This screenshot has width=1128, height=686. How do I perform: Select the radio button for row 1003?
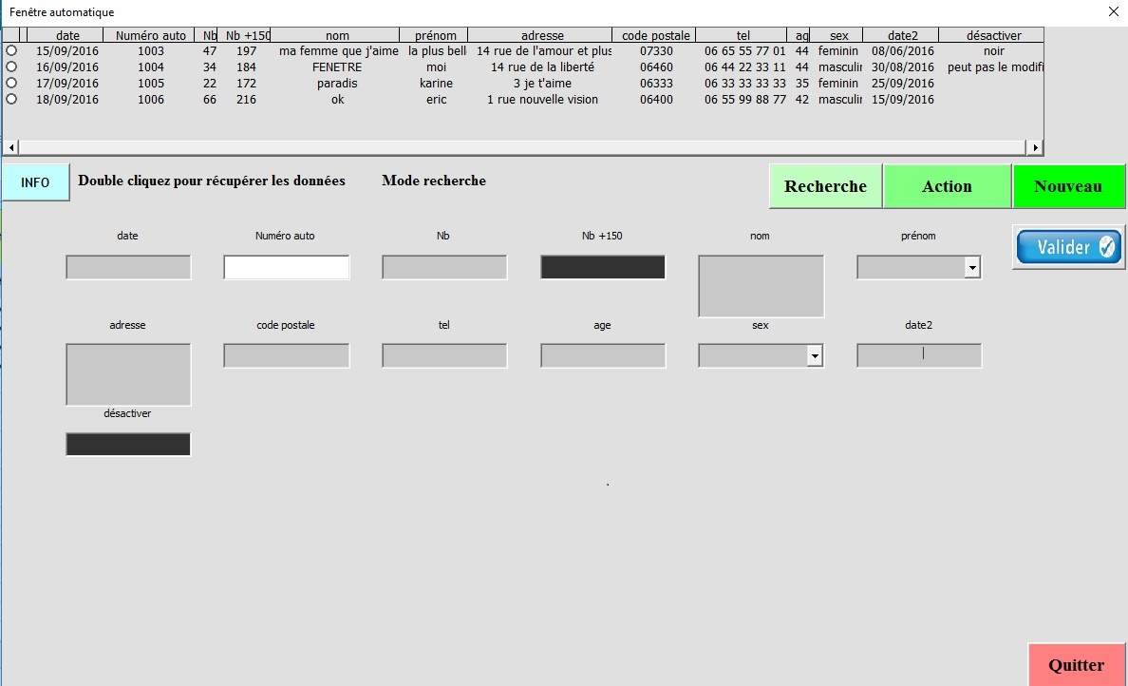point(11,51)
